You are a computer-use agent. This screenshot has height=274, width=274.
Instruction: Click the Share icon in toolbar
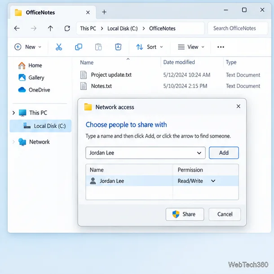[118, 47]
